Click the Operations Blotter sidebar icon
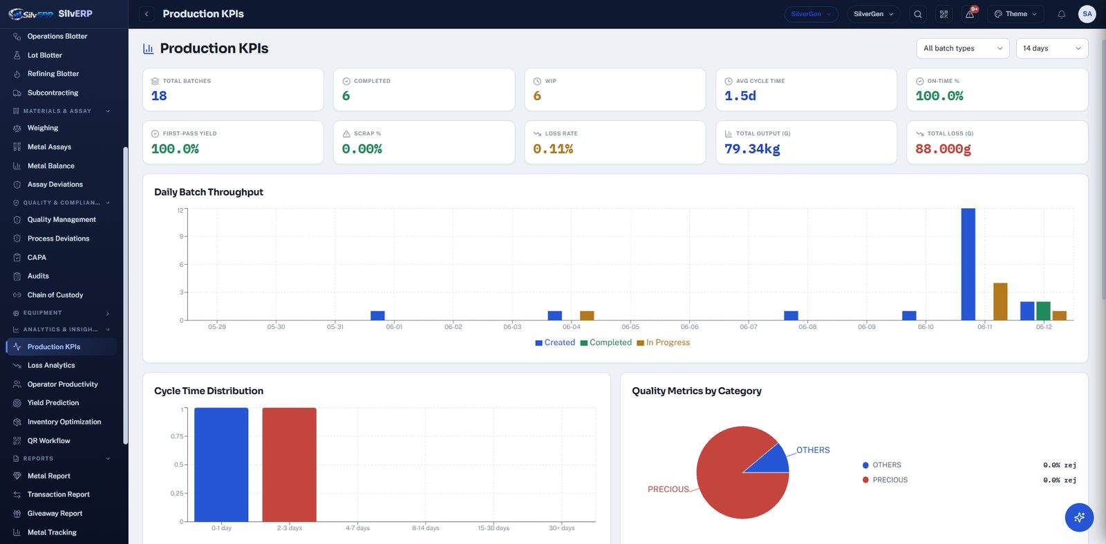The width and height of the screenshot is (1106, 544). (x=17, y=36)
